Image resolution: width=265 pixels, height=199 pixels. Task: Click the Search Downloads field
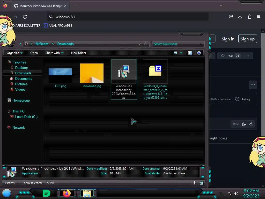178,44
